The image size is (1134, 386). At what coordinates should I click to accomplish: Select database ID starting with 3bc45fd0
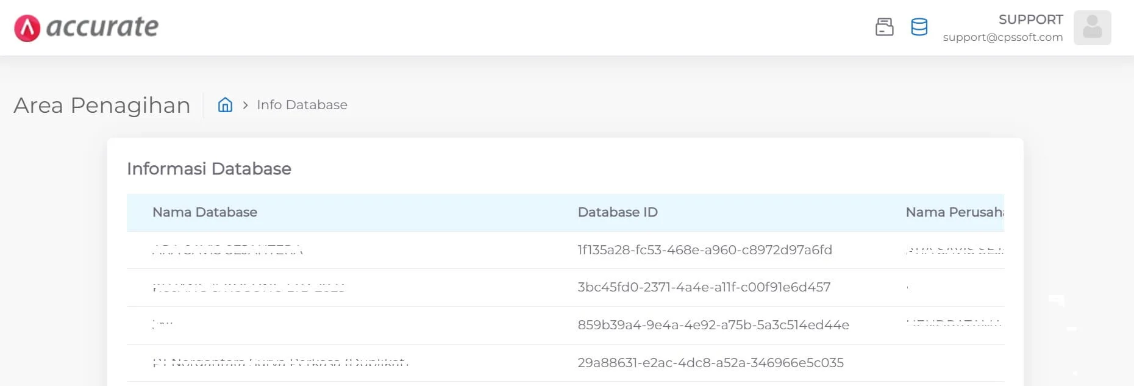coord(704,287)
